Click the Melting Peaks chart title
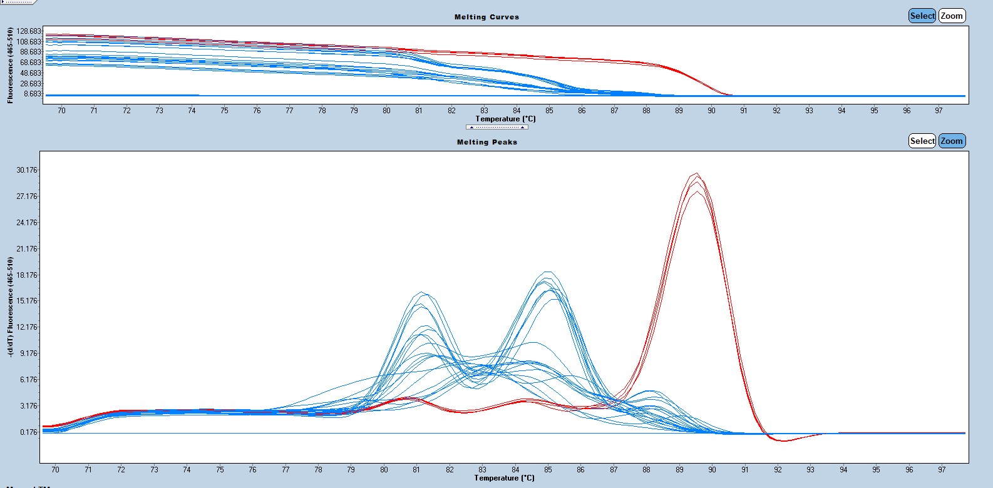This screenshot has height=488, width=993. [486, 142]
